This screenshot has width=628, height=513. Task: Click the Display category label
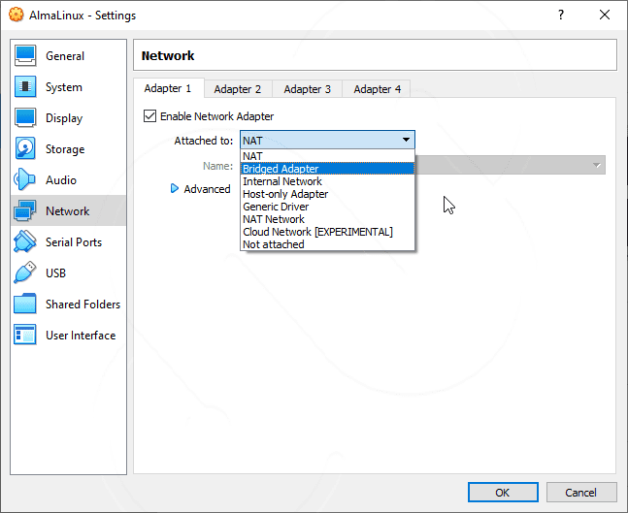[x=64, y=118]
